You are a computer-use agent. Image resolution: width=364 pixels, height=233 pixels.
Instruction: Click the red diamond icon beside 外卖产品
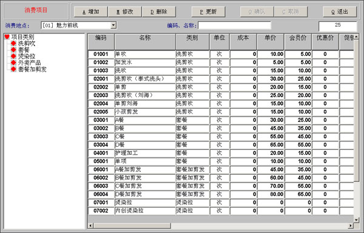[13, 62]
